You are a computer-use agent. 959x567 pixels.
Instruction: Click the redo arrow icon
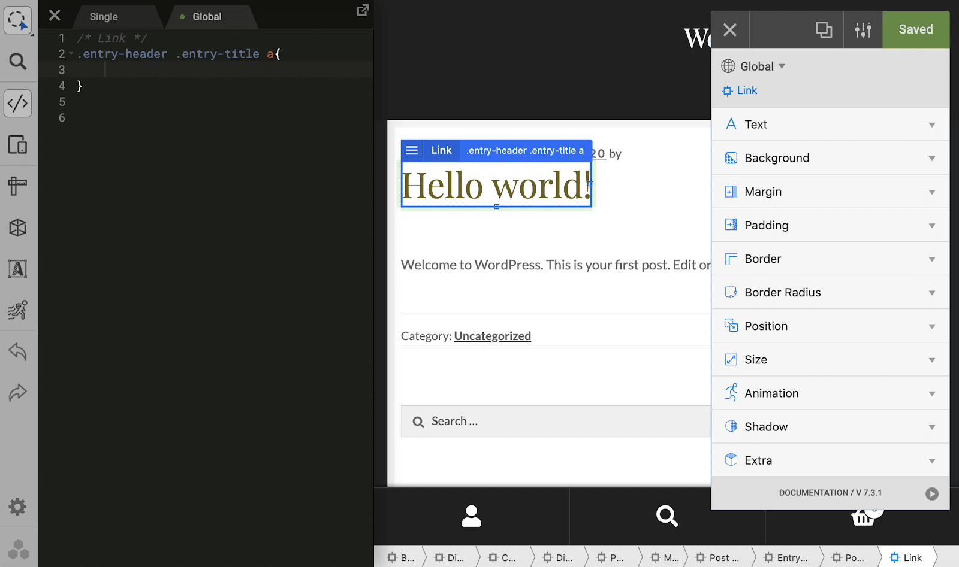(x=18, y=393)
